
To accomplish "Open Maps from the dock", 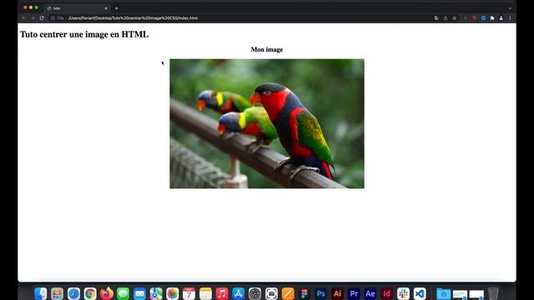I will [x=156, y=293].
